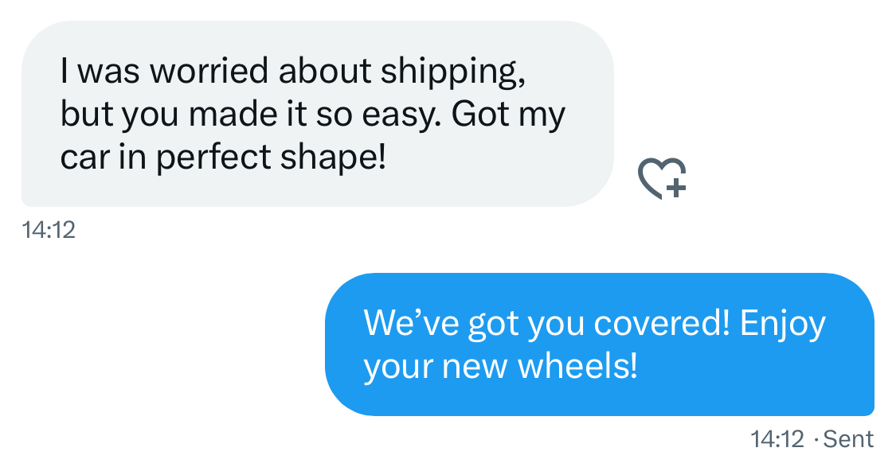Click the 14:12 timestamp under the sent message
896x471 pixels.
click(x=777, y=438)
